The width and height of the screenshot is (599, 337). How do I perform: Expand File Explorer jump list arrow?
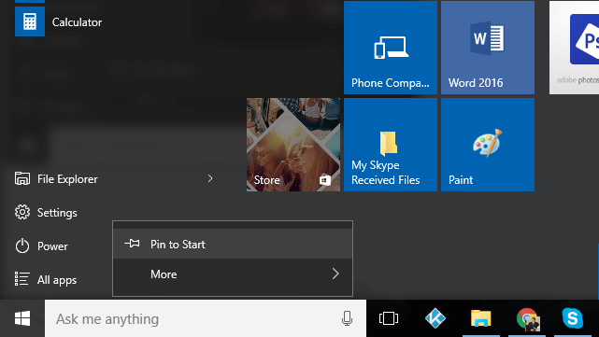click(210, 178)
